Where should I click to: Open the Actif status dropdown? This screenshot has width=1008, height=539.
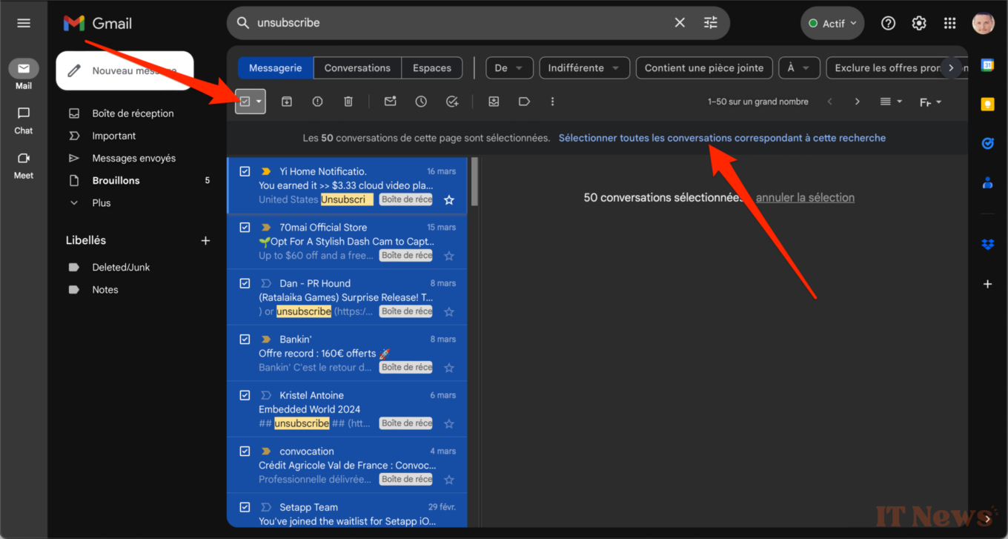tap(833, 23)
